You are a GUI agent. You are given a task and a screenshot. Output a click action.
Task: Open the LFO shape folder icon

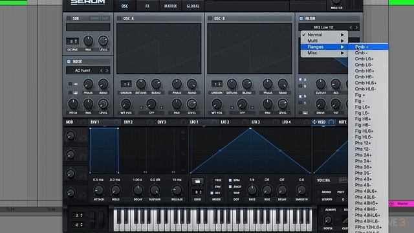tap(197, 181)
